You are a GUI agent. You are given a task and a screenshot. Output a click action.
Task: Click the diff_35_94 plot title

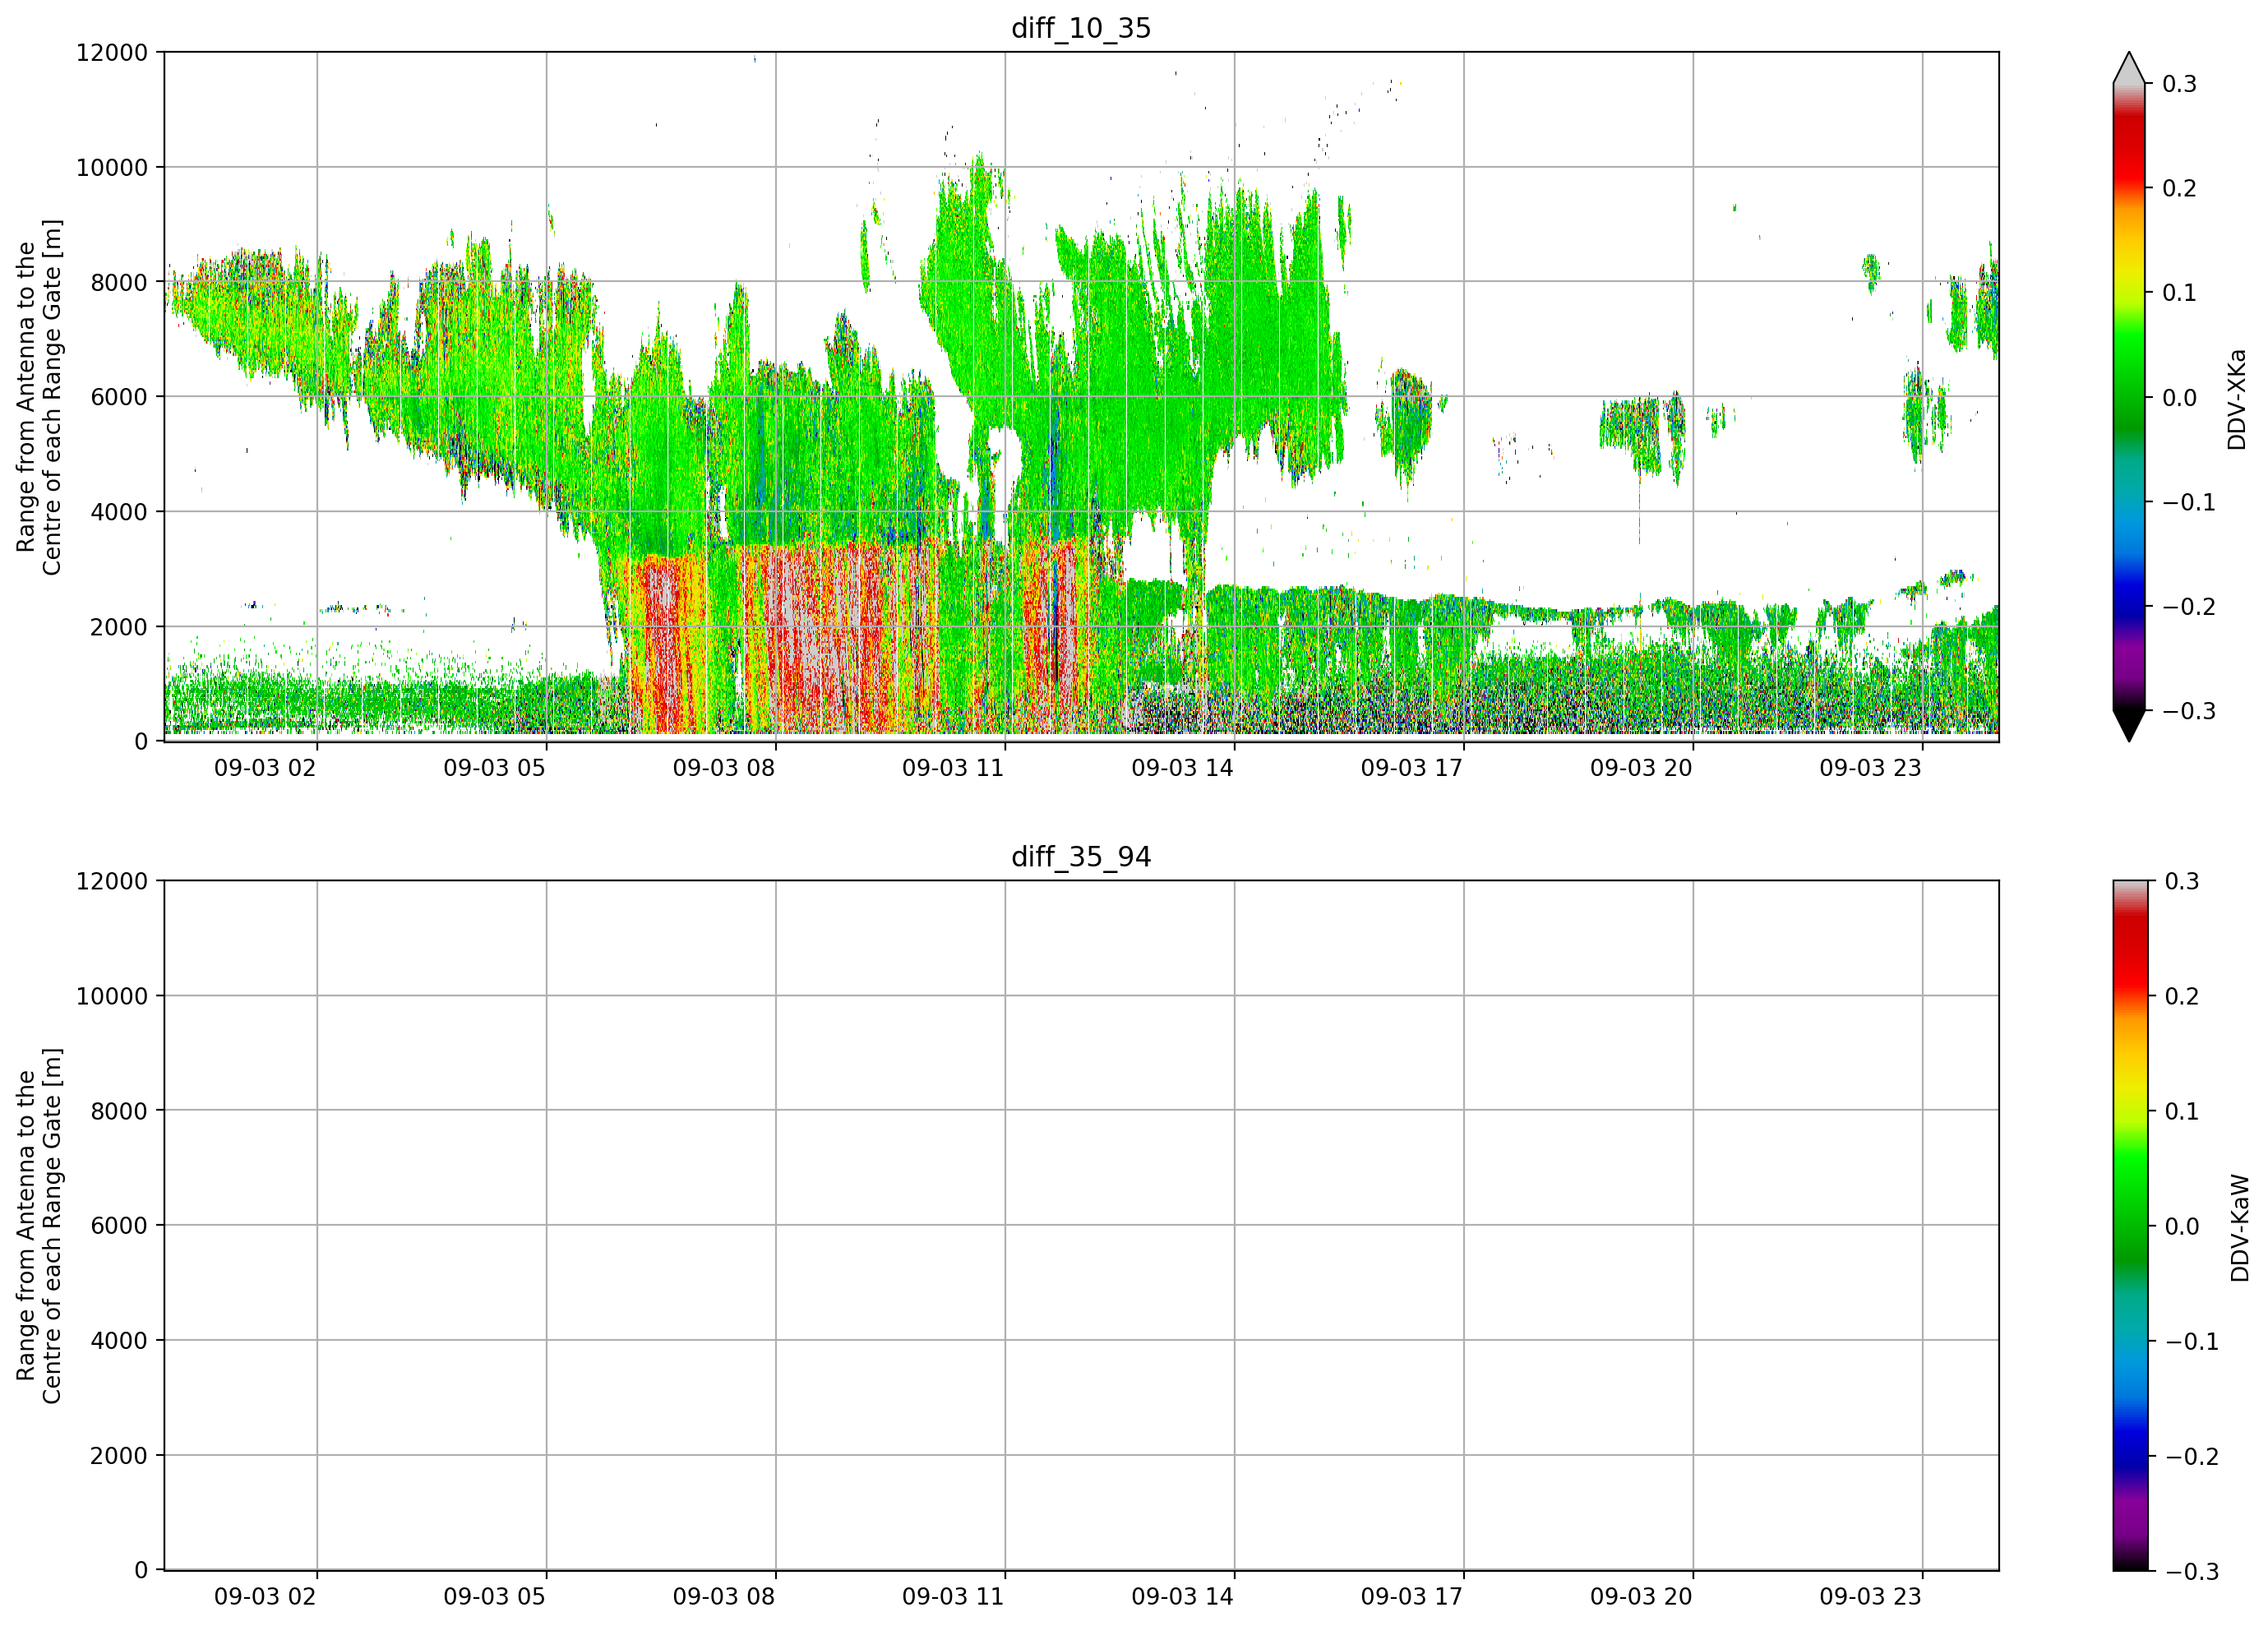[x=1081, y=857]
